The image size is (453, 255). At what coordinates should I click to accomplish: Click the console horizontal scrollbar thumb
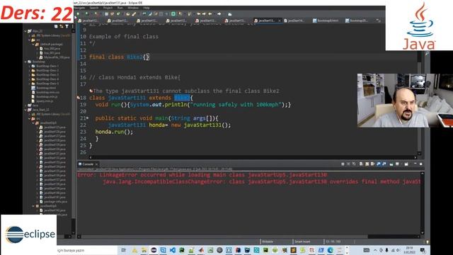coord(224,237)
